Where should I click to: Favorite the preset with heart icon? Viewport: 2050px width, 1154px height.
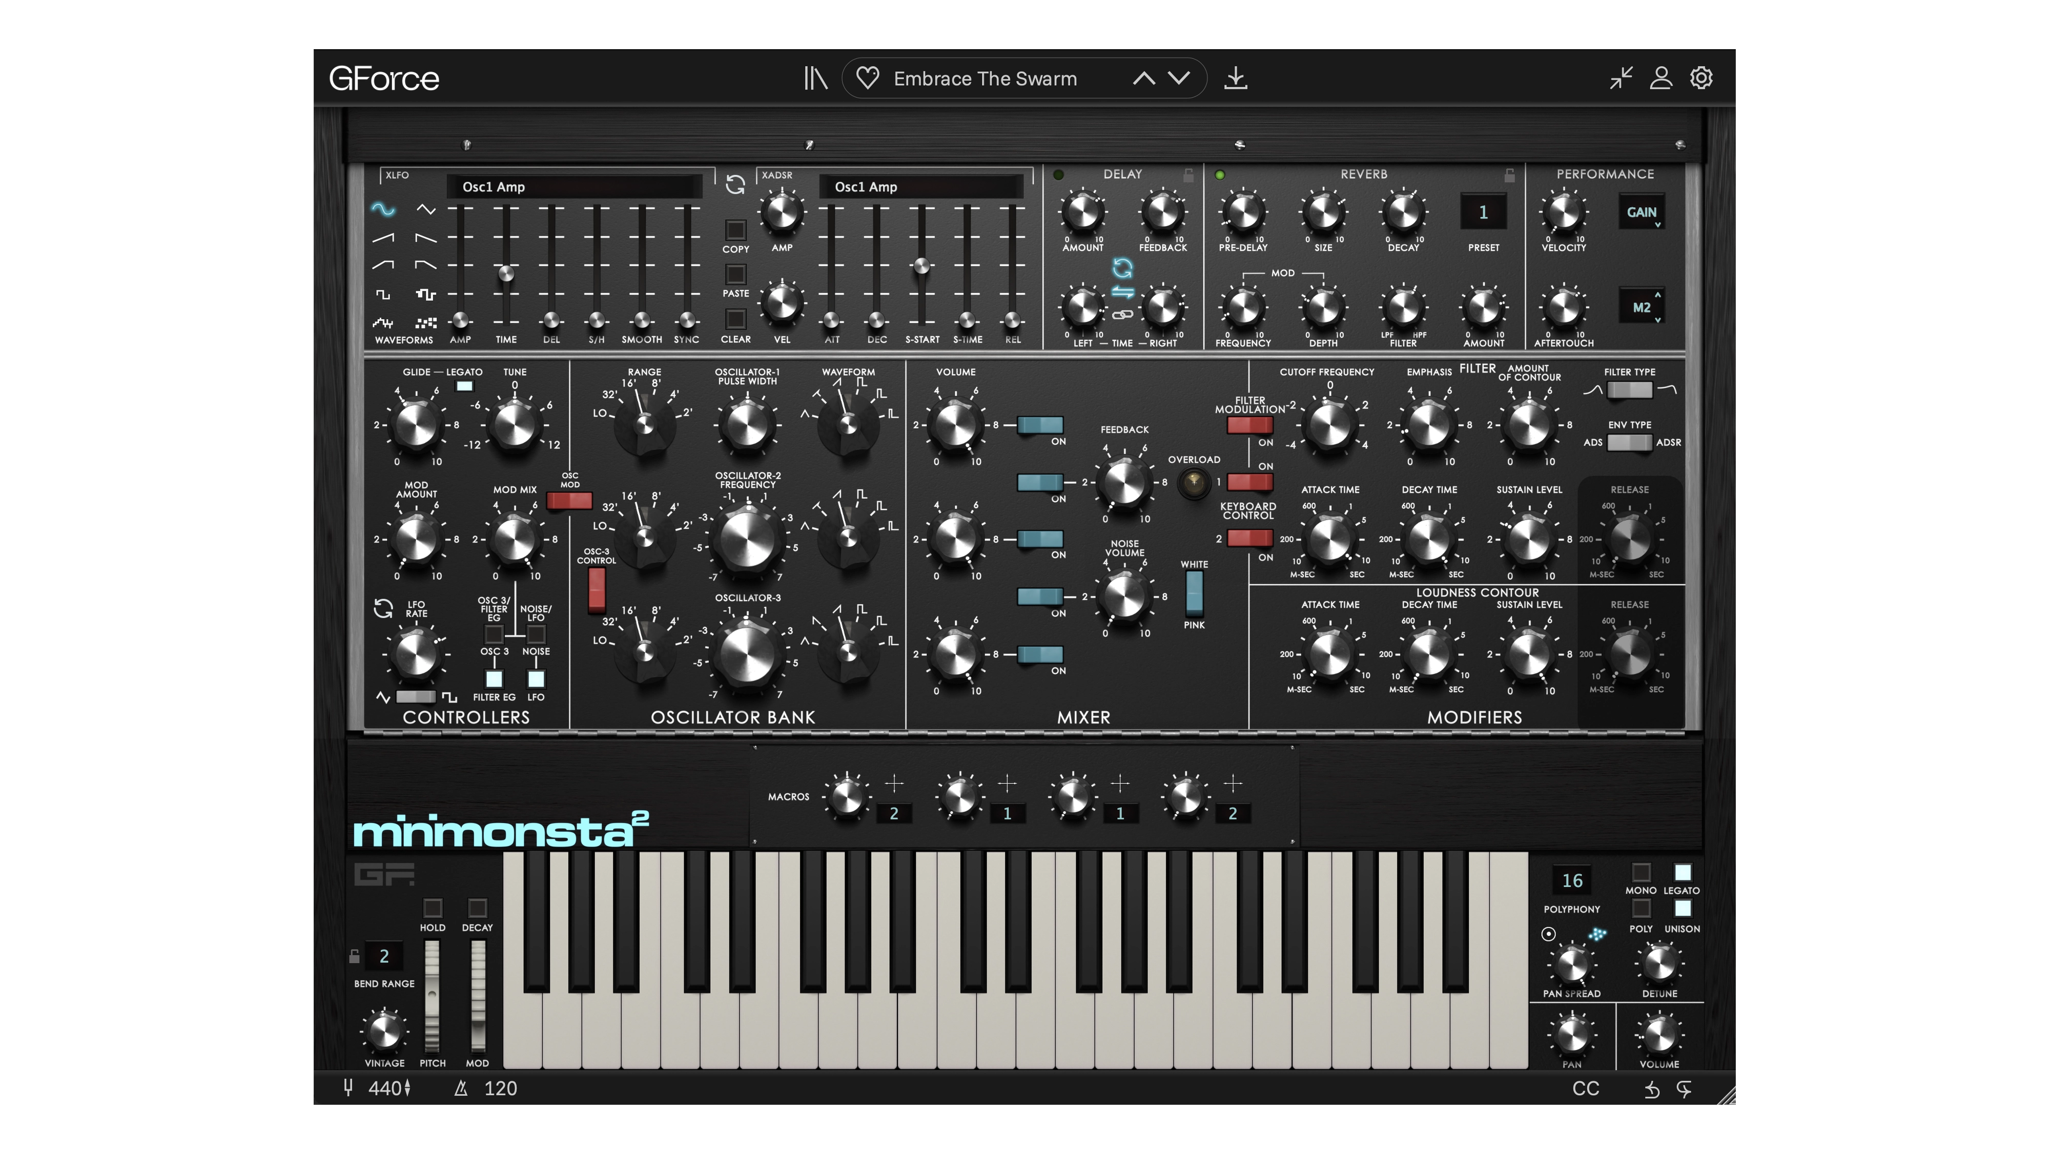(868, 78)
